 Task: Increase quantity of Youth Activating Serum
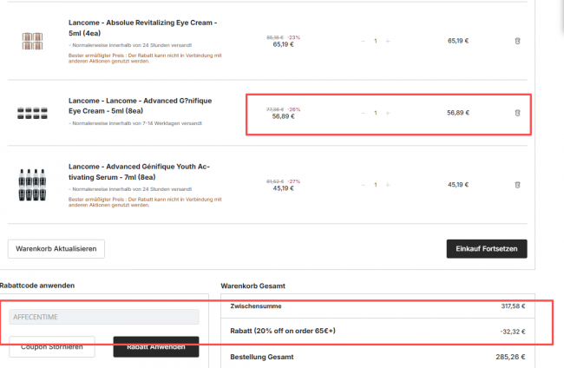point(388,185)
